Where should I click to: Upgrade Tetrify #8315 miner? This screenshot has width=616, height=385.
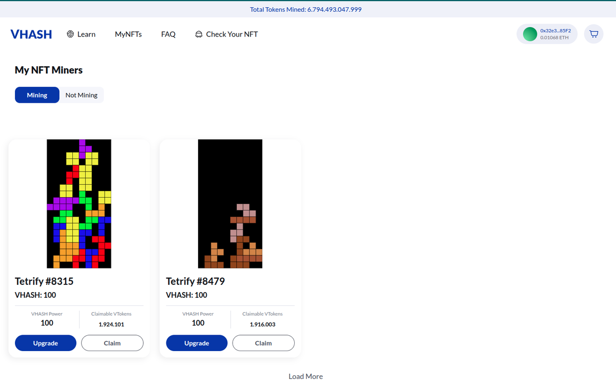click(x=46, y=343)
